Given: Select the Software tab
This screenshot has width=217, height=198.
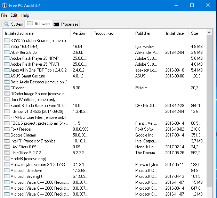Looking at the screenshot, I should [38, 24].
